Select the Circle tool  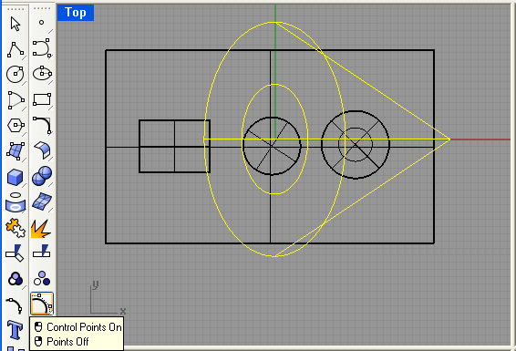tap(15, 75)
